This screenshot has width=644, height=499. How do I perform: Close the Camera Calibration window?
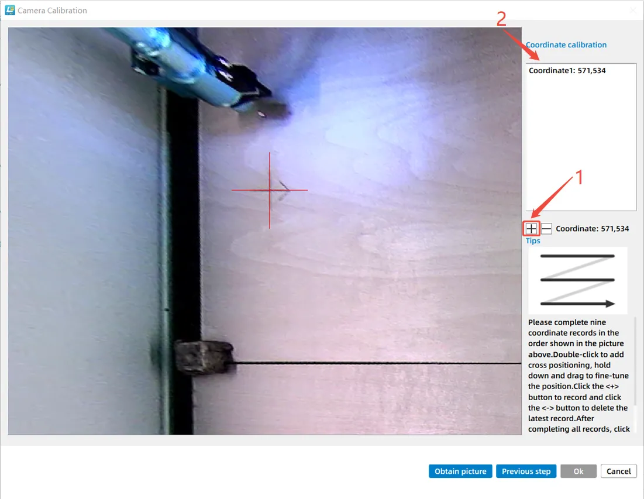(632, 11)
